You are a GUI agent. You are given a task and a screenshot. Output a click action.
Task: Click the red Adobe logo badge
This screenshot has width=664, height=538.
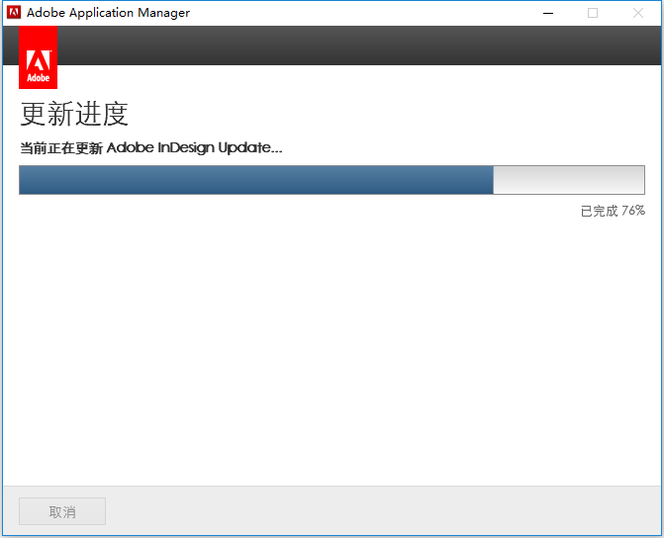coord(39,57)
